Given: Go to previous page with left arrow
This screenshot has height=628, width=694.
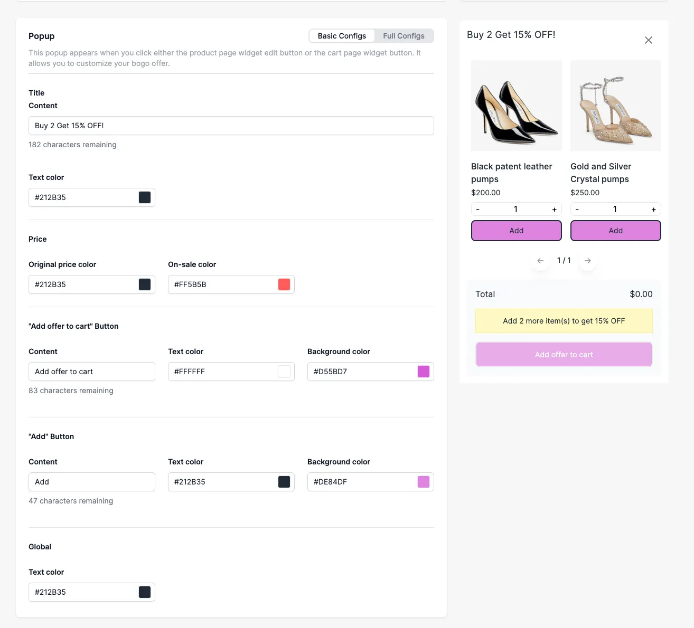Looking at the screenshot, I should click(540, 261).
